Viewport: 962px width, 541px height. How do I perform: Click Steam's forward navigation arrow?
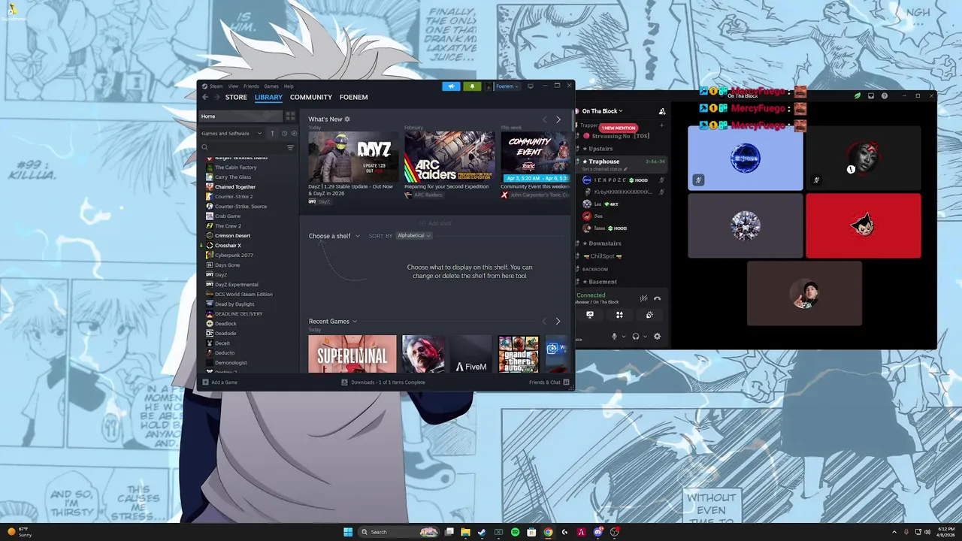click(216, 97)
